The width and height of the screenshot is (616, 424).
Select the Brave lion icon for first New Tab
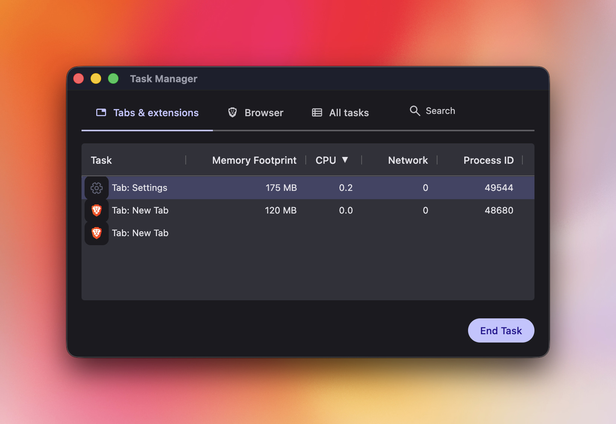click(x=96, y=210)
